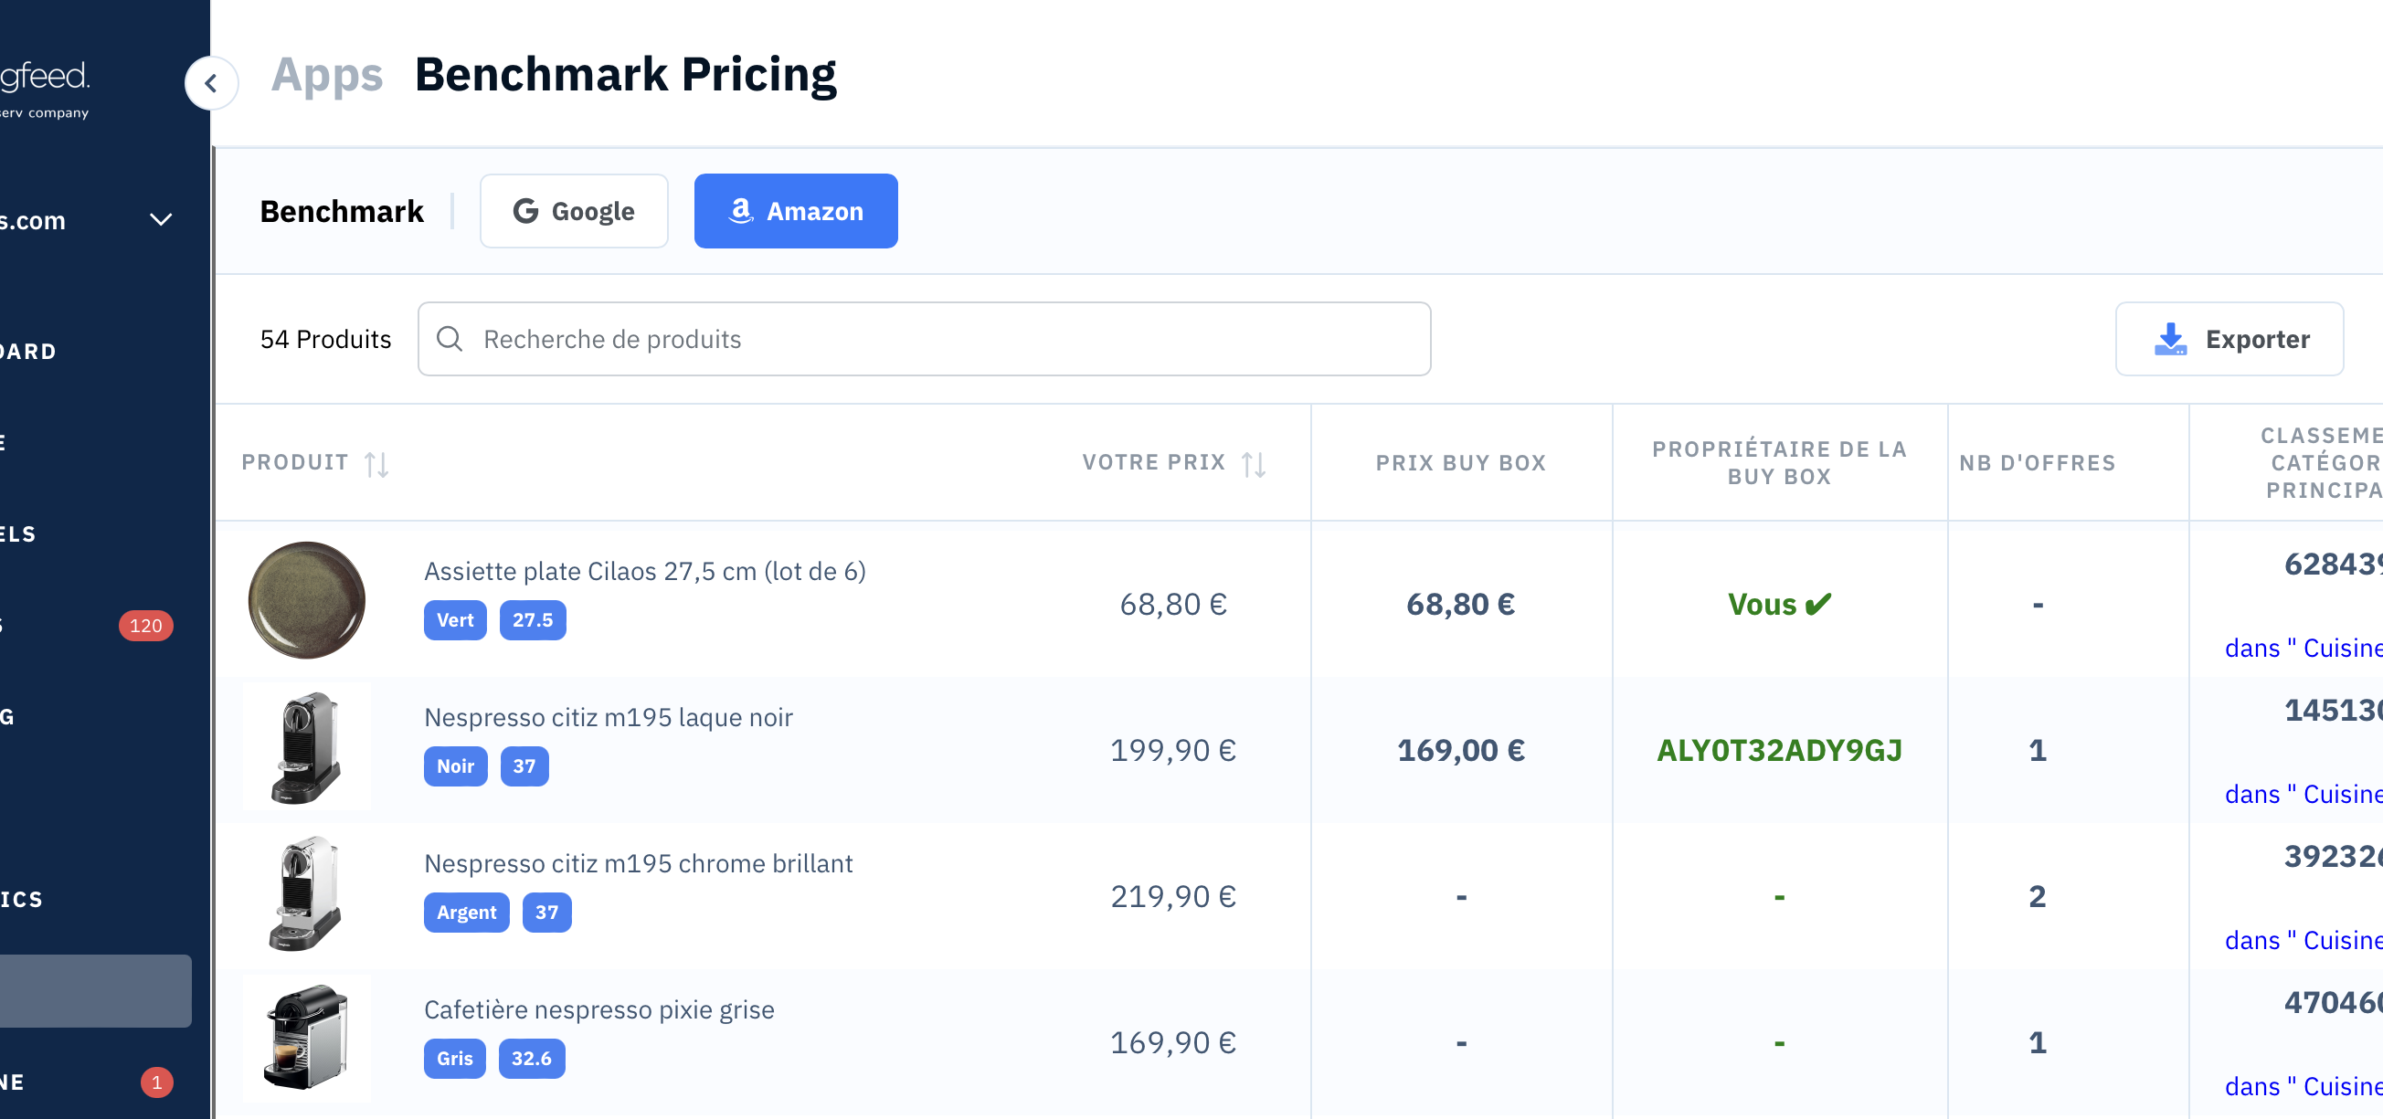The image size is (2383, 1119).
Task: Click the Amazon logo icon
Action: tap(741, 211)
